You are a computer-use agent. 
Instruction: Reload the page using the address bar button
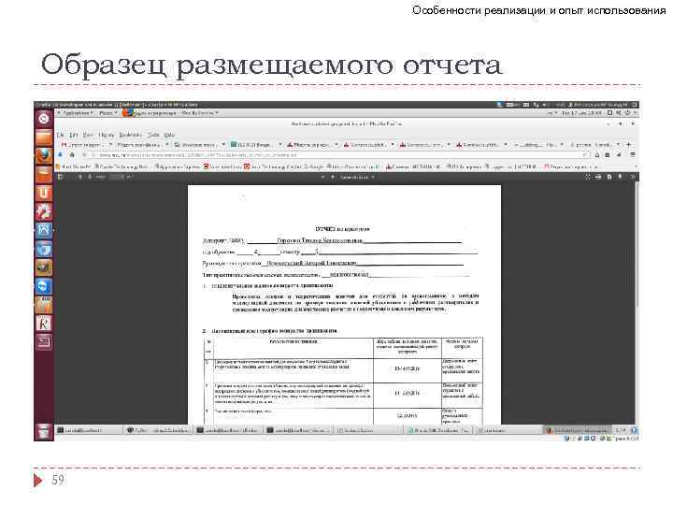584,155
